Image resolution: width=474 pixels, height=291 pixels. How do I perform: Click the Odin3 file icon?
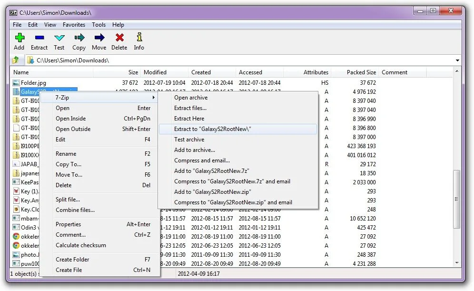pos(16,228)
